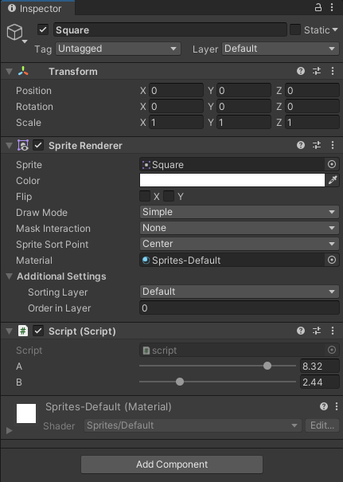Click the B value field 2.44
This screenshot has width=343, height=482.
point(320,382)
